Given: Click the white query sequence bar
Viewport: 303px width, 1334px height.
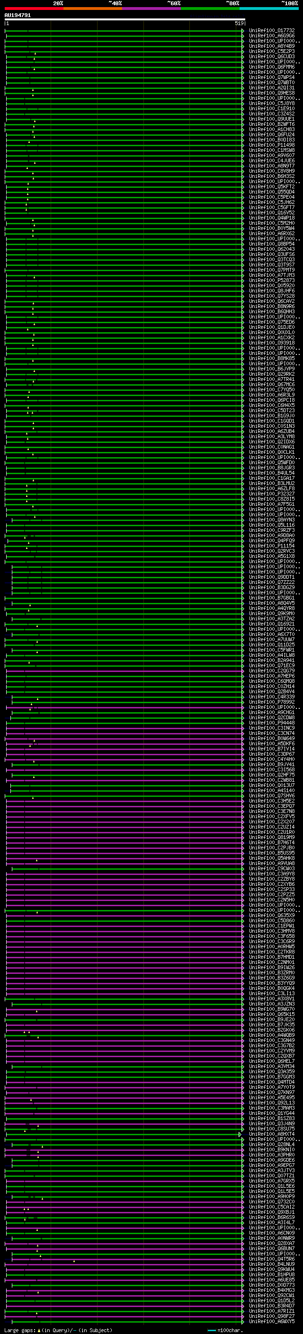Looking at the screenshot, I should click(125, 19).
